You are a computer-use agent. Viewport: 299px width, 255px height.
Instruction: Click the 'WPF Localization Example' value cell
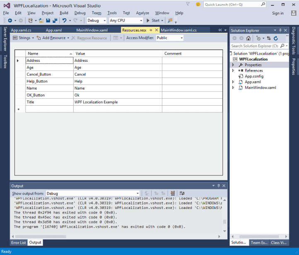[x=118, y=102]
